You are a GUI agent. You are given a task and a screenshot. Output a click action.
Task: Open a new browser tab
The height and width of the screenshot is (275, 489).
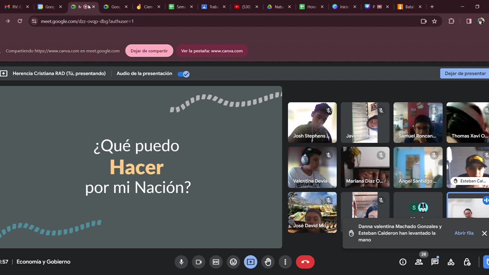pyautogui.click(x=432, y=7)
